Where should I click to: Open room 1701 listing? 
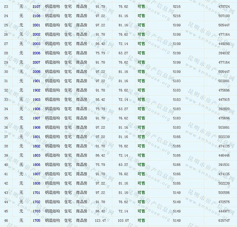[36, 193]
